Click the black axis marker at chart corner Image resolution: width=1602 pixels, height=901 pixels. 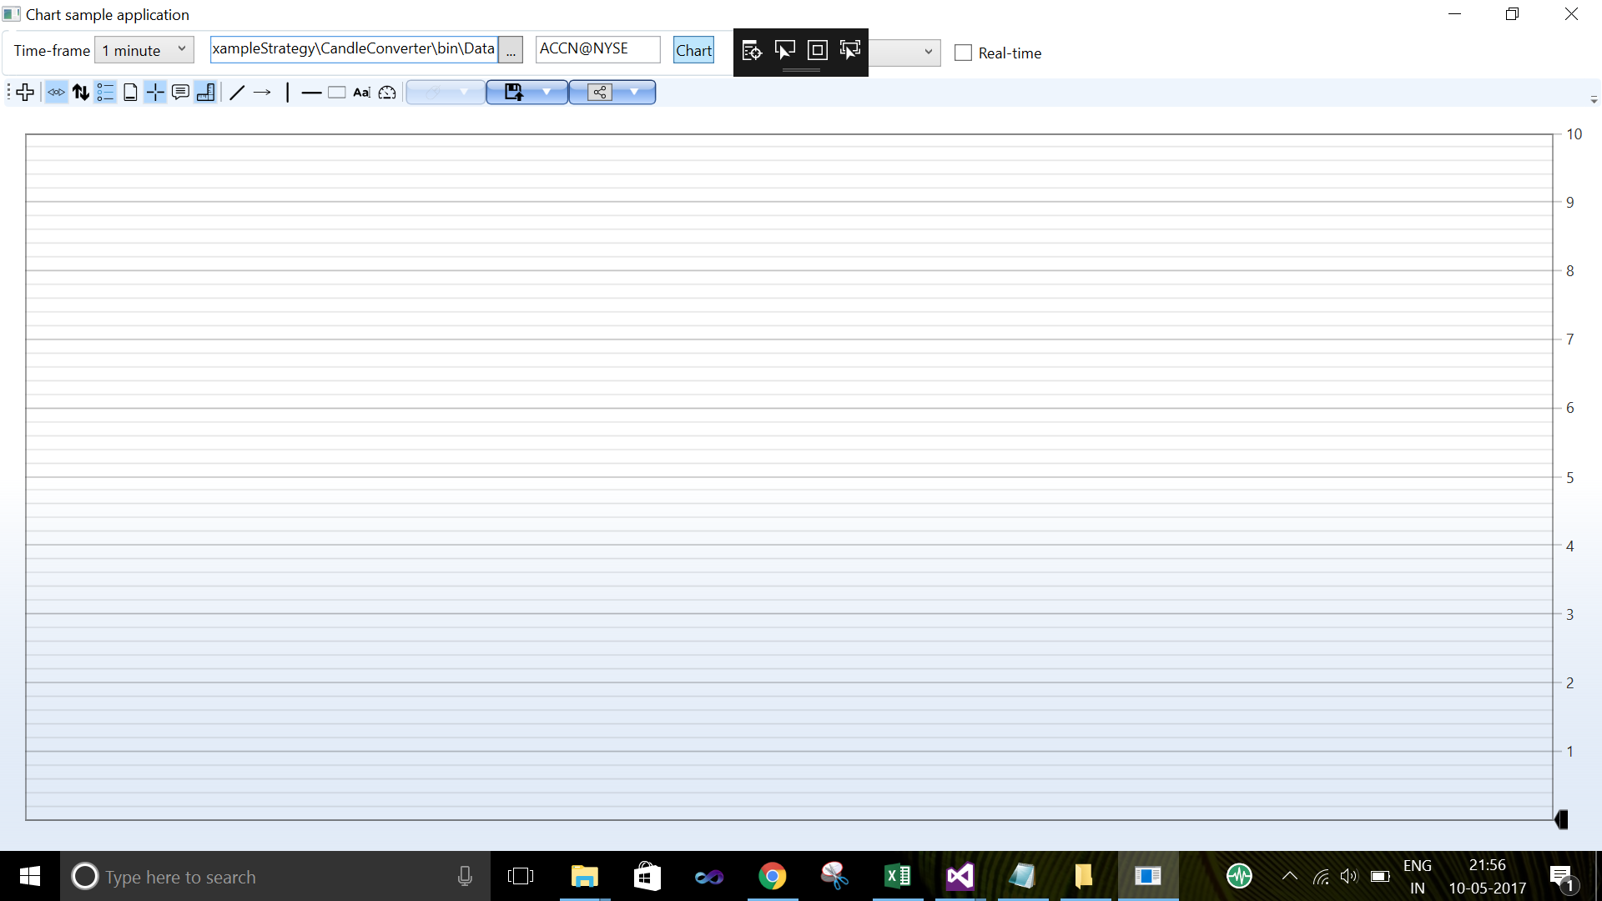(1562, 820)
